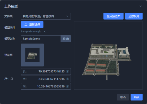
Task: Click the 模型文件 label
Action: pos(10,28)
